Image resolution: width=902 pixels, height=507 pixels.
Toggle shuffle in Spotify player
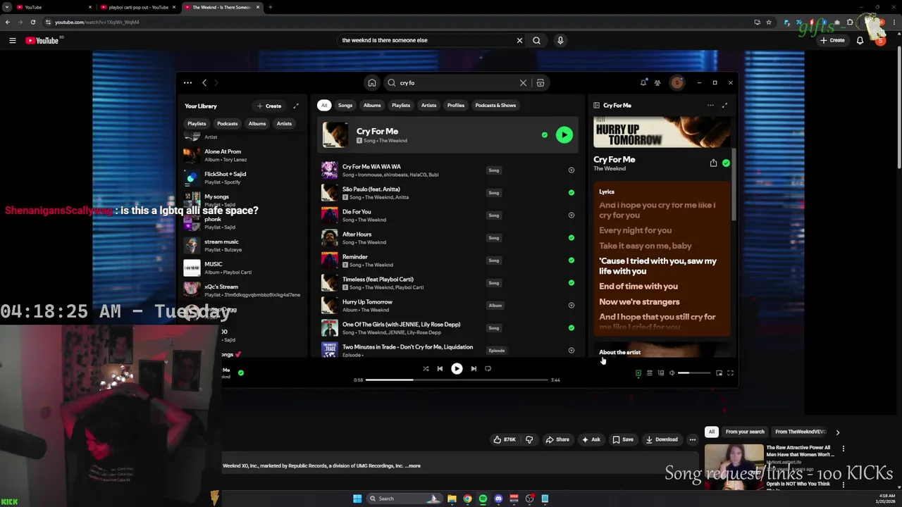(426, 368)
